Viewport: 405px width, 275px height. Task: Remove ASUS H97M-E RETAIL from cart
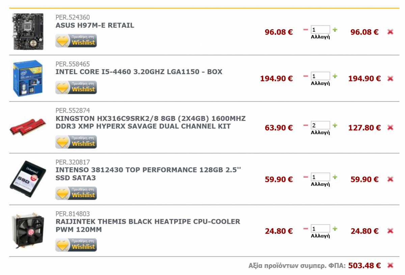click(390, 32)
